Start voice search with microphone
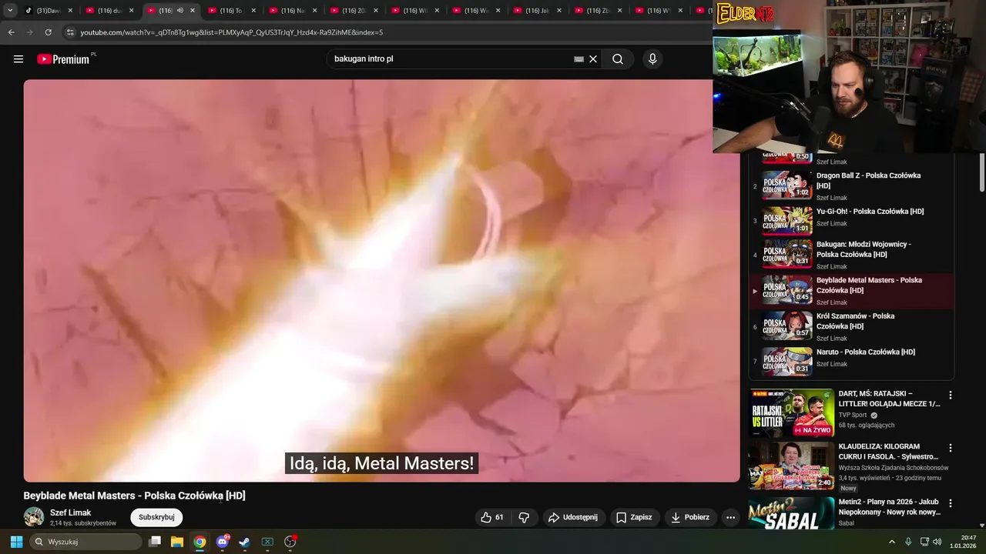Image resolution: width=986 pixels, height=554 pixels. coord(652,59)
